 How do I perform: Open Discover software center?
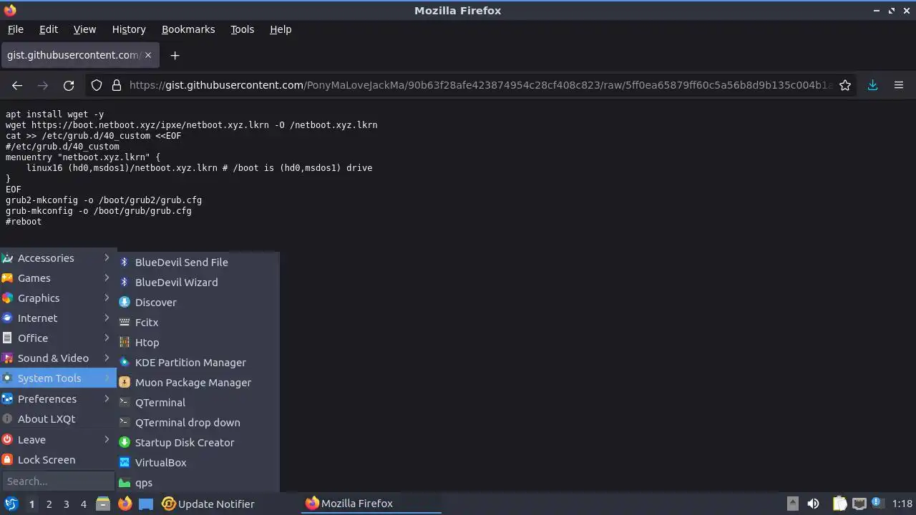pos(198,303)
